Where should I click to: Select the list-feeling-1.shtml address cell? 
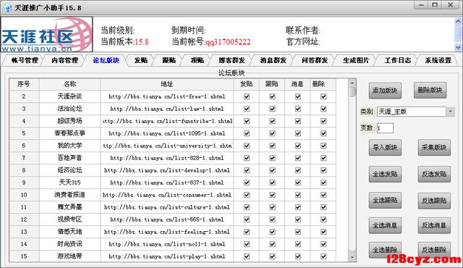click(167, 232)
